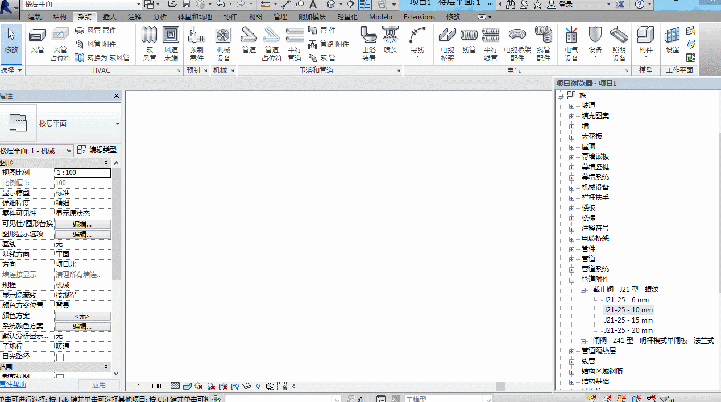This screenshot has height=402, width=721.
Task: Place 照明设备 lighting fixture
Action: pos(619,44)
